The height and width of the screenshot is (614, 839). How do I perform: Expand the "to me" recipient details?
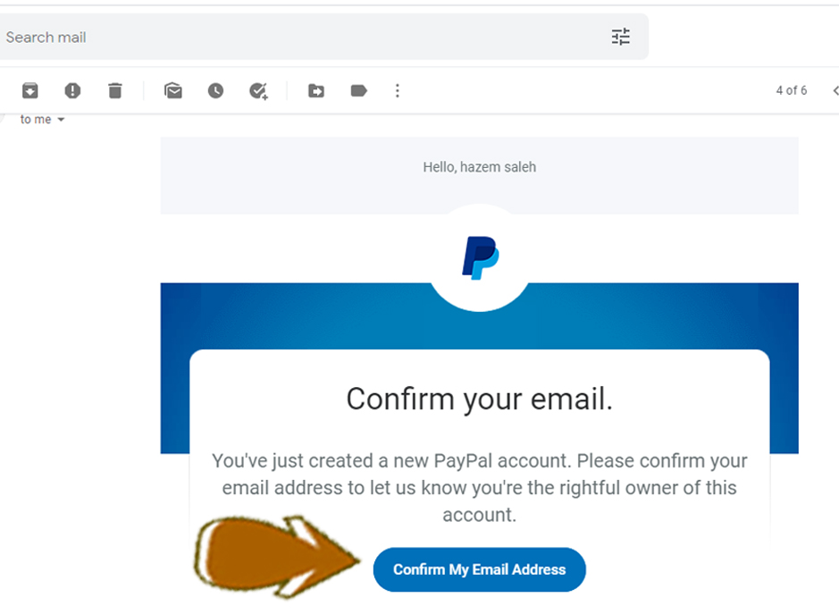[61, 120]
